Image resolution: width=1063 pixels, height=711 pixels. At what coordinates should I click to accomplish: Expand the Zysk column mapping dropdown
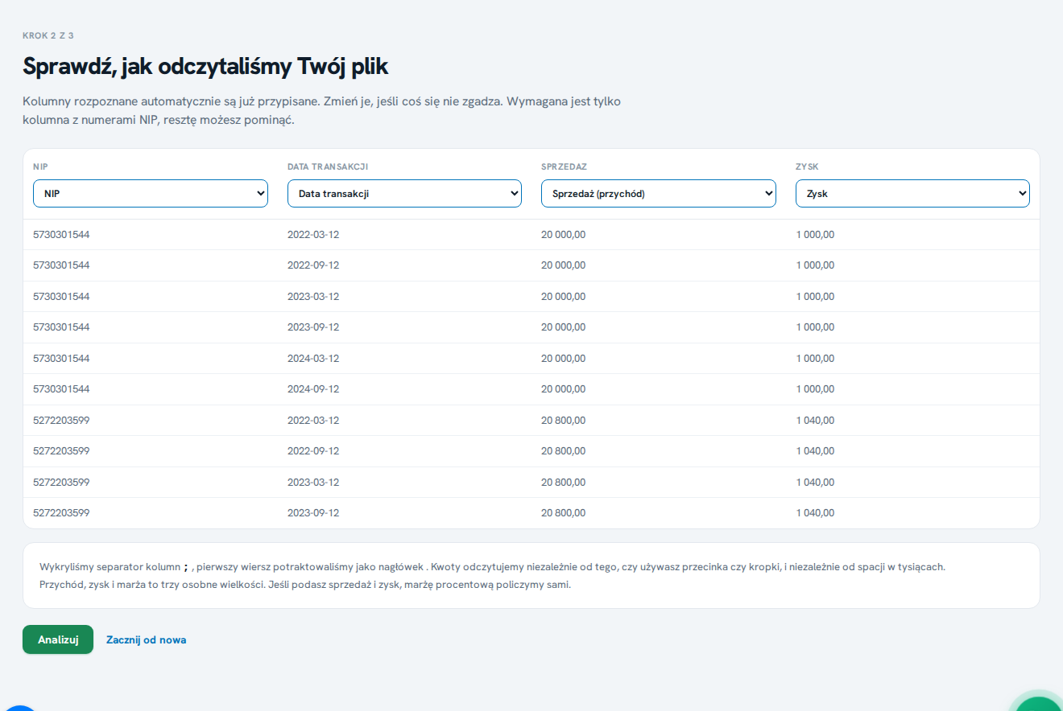coord(912,193)
